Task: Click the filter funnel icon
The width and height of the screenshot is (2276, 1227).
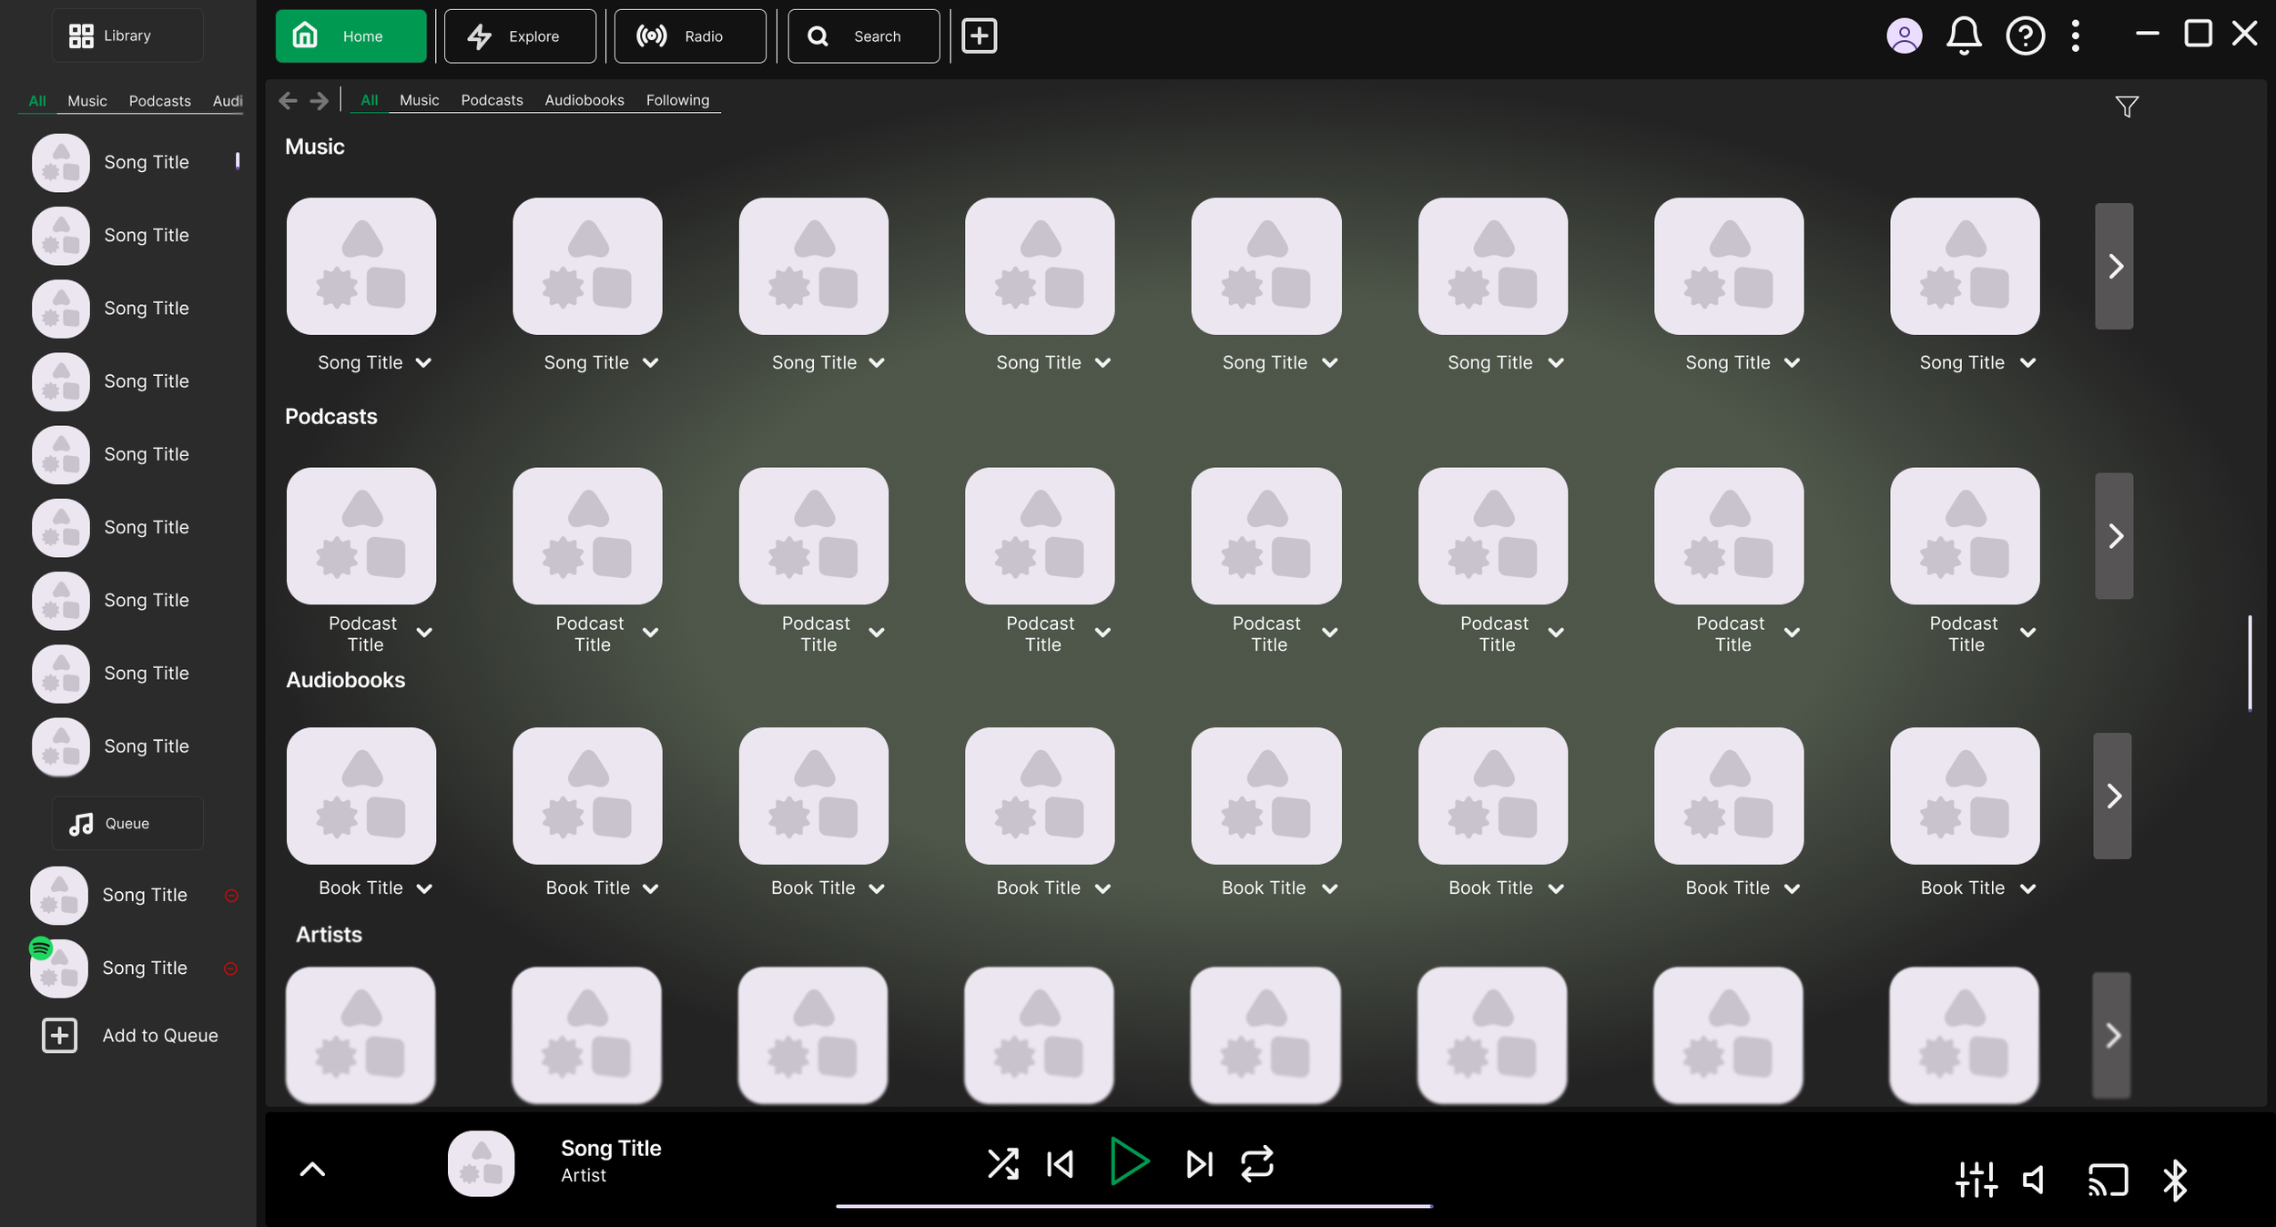Action: coord(2126,106)
